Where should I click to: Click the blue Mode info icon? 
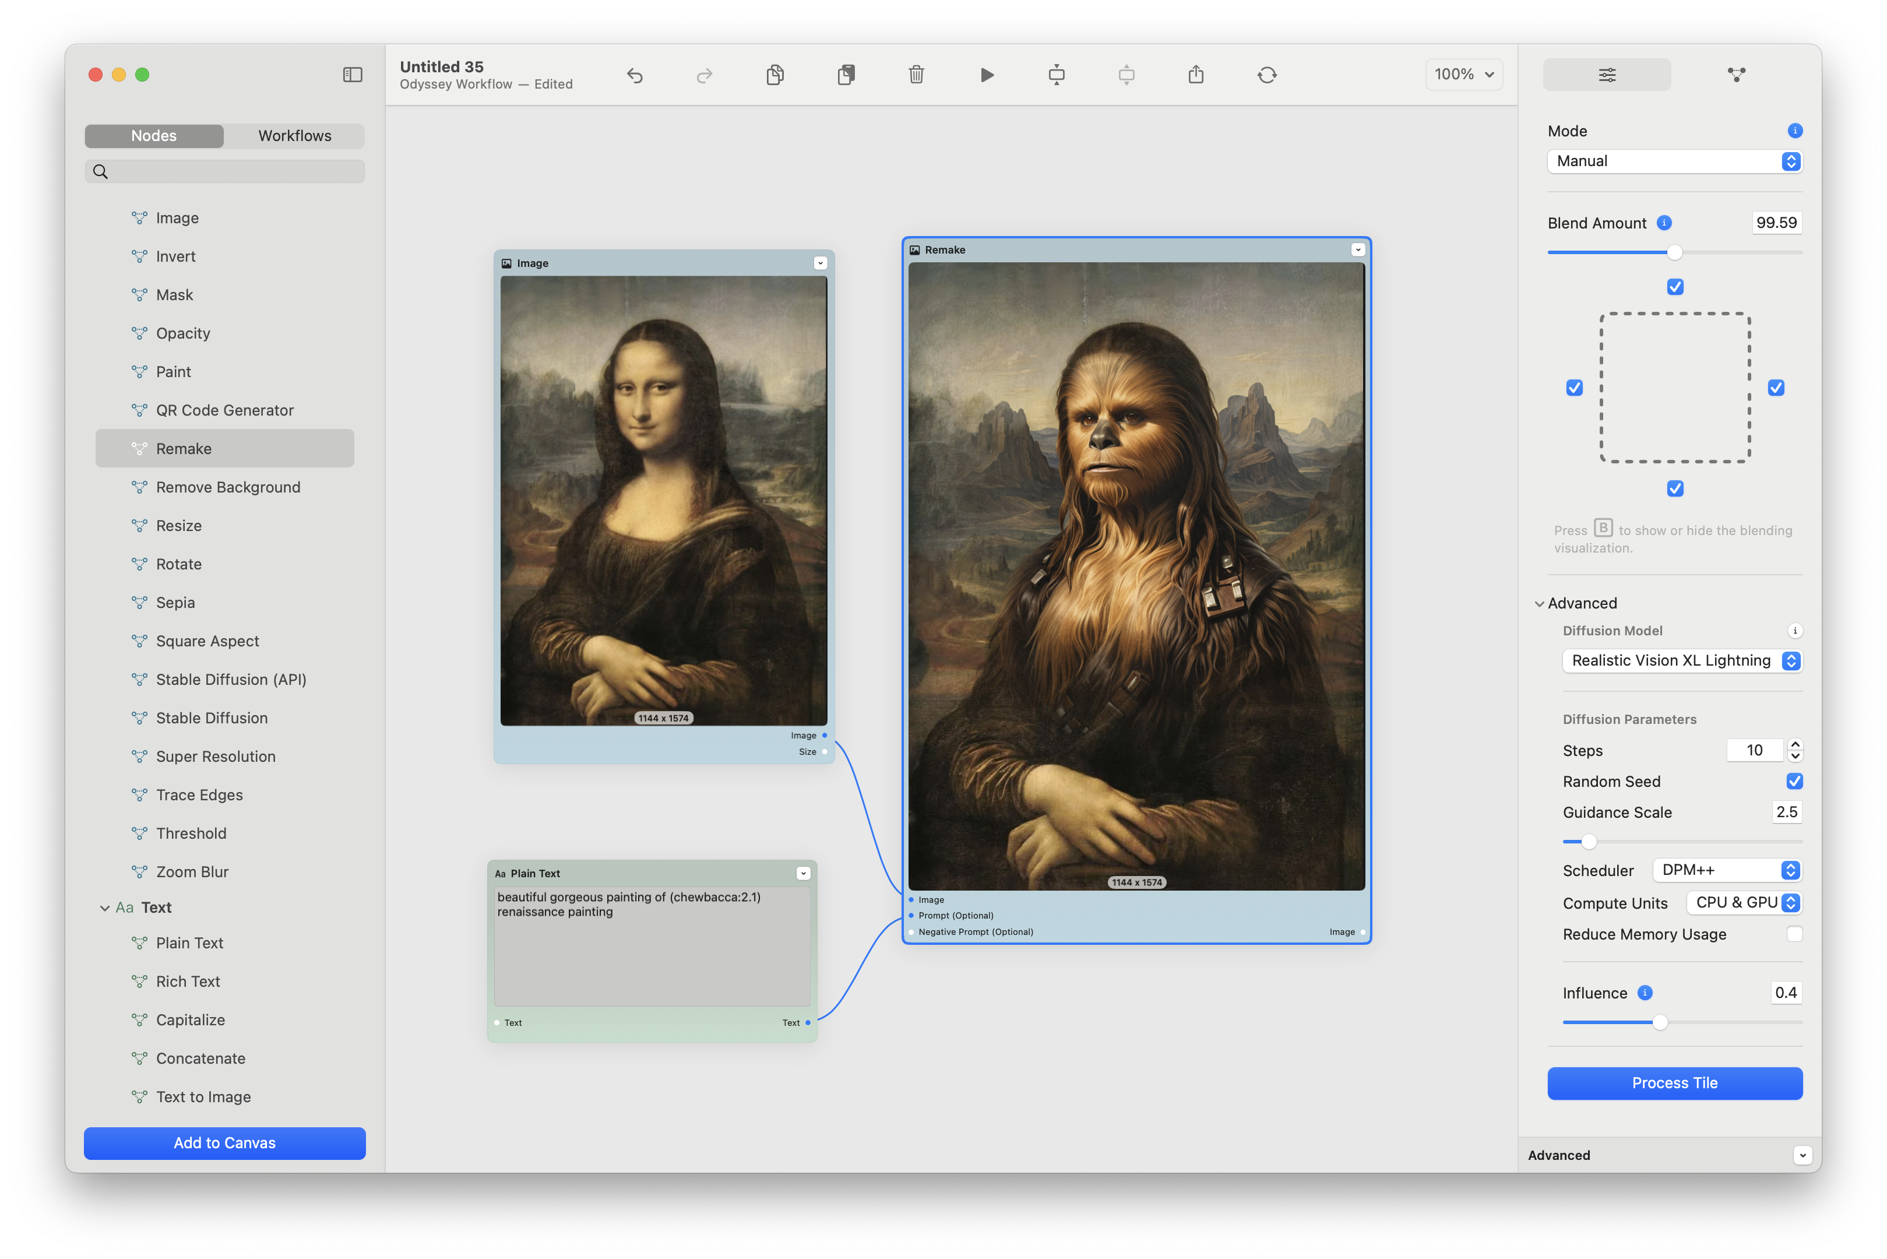[x=1795, y=131]
